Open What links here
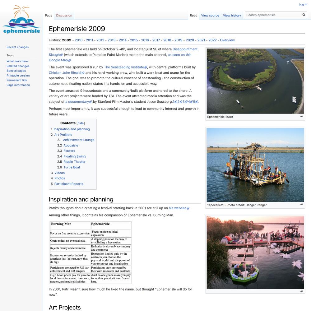Screen dimensions: 311x311 click(17, 61)
